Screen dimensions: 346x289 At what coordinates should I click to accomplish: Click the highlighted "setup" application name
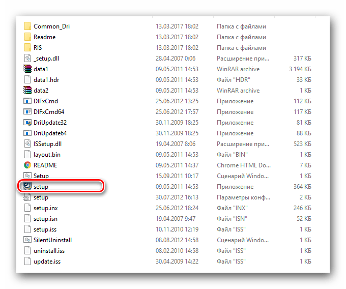point(41,187)
